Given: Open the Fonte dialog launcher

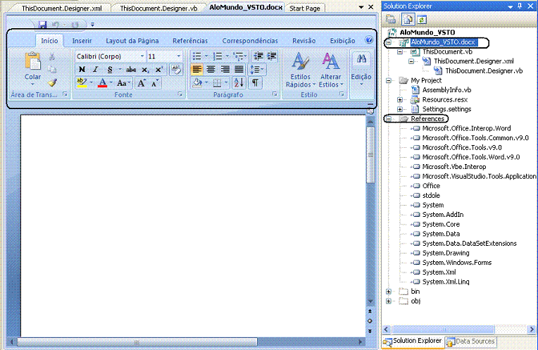Looking at the screenshot, I should pyautogui.click(x=180, y=94).
